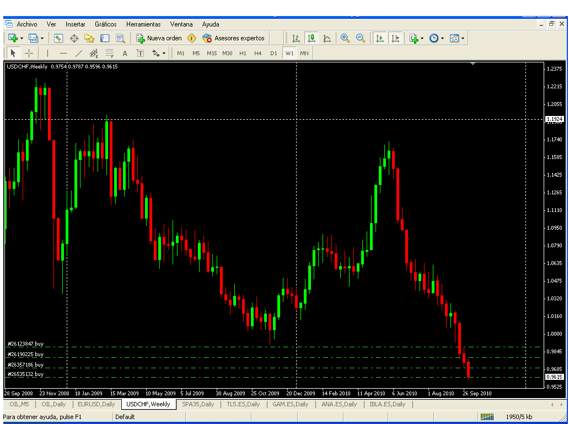Click the Periods clock icon

434,38
